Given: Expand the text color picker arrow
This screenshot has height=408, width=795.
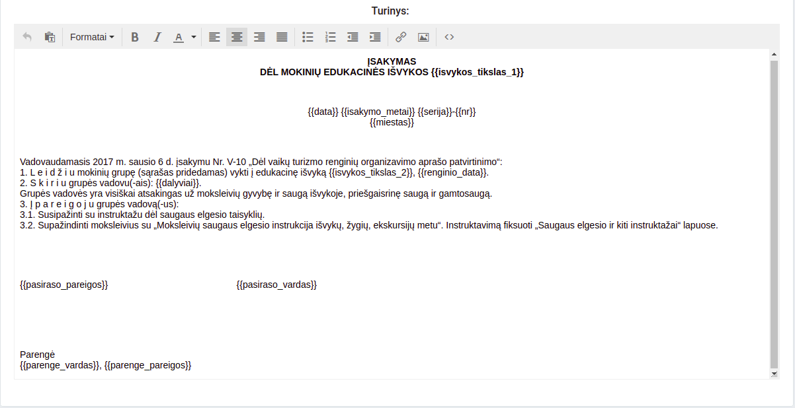Looking at the screenshot, I should click(194, 37).
